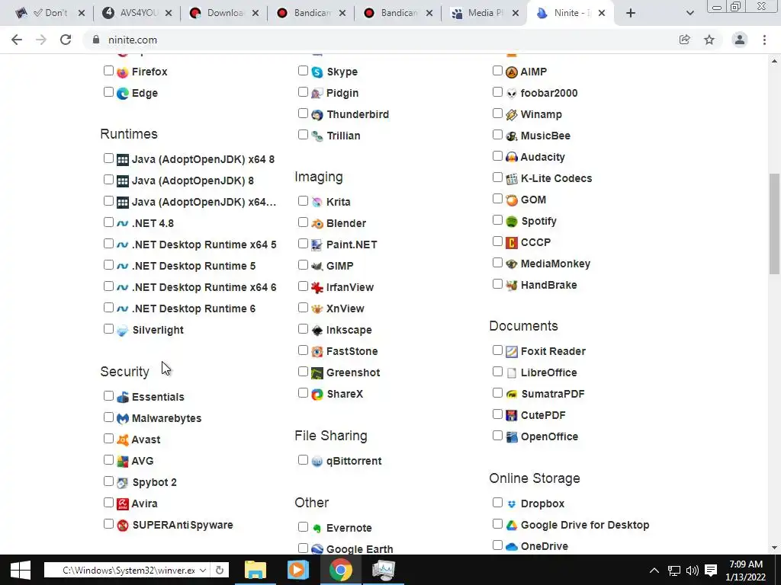
Task: Check the K-Lite Codecs checkbox
Action: coord(497,177)
